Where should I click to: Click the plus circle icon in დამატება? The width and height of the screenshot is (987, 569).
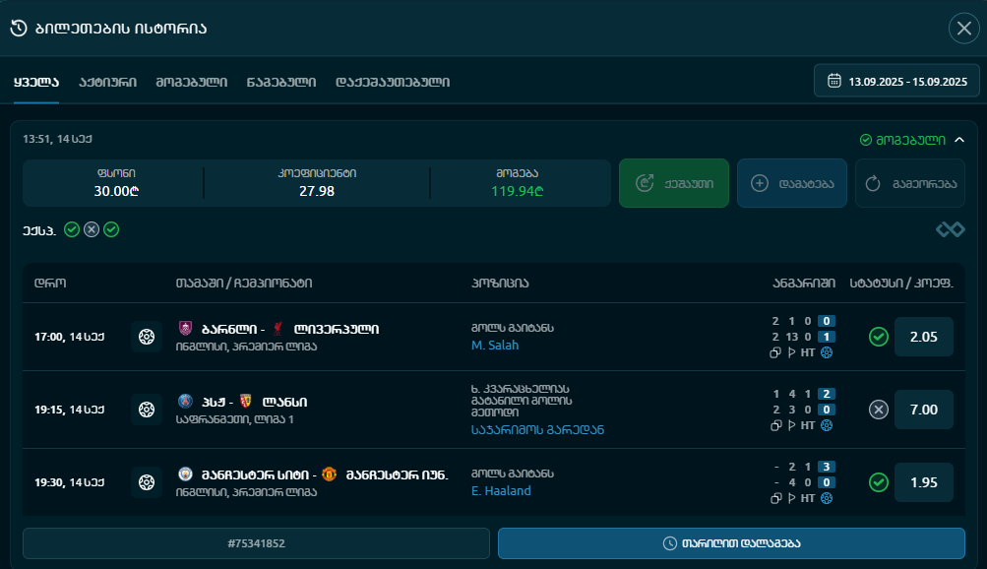pyautogui.click(x=760, y=183)
